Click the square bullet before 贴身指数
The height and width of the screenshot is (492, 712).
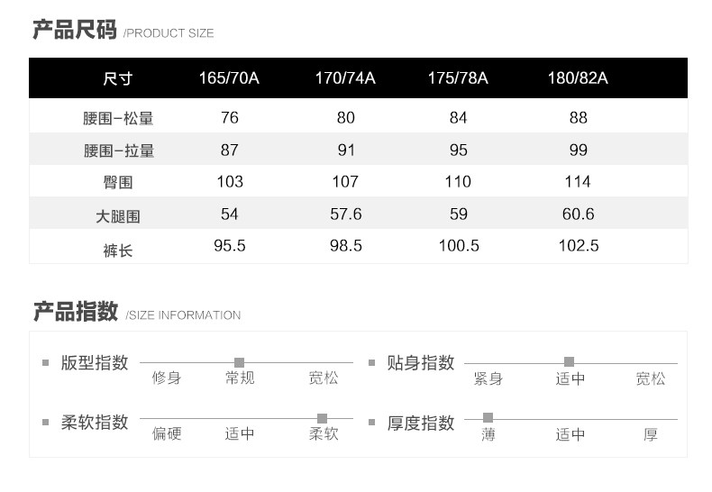371,363
